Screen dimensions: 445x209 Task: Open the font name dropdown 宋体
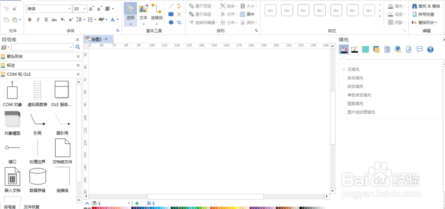pyautogui.click(x=69, y=9)
